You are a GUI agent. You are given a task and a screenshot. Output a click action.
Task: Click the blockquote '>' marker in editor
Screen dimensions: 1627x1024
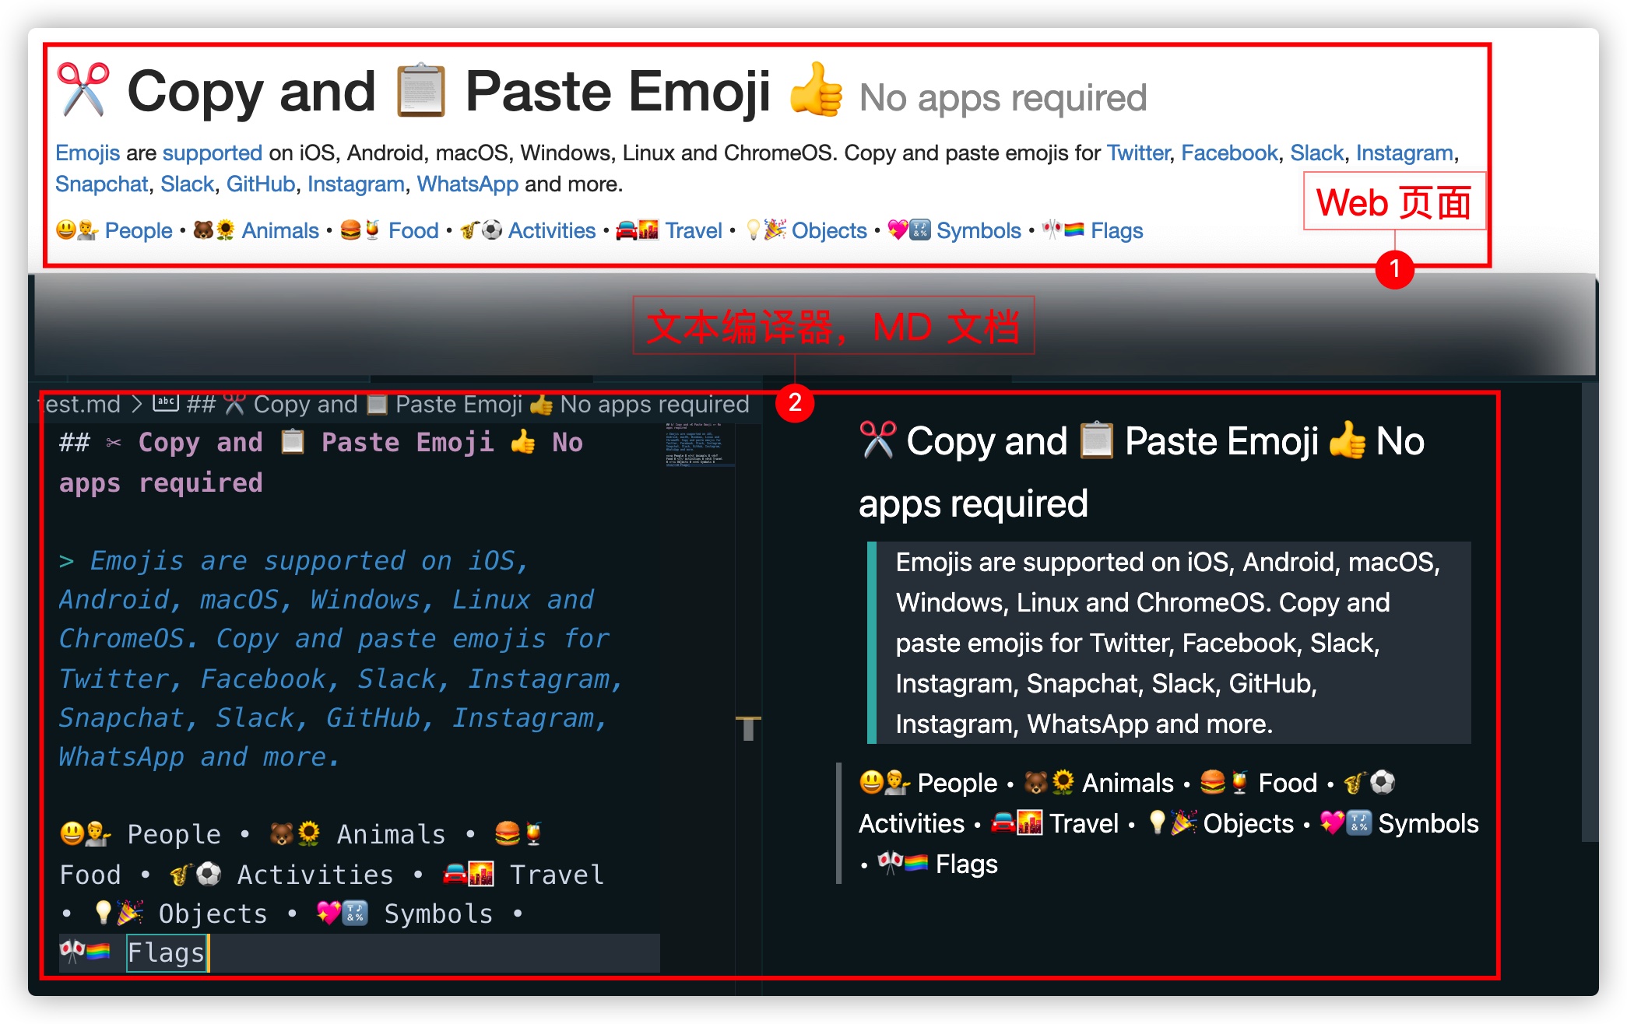click(67, 561)
